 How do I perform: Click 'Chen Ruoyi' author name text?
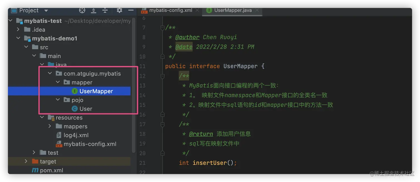click(220, 37)
